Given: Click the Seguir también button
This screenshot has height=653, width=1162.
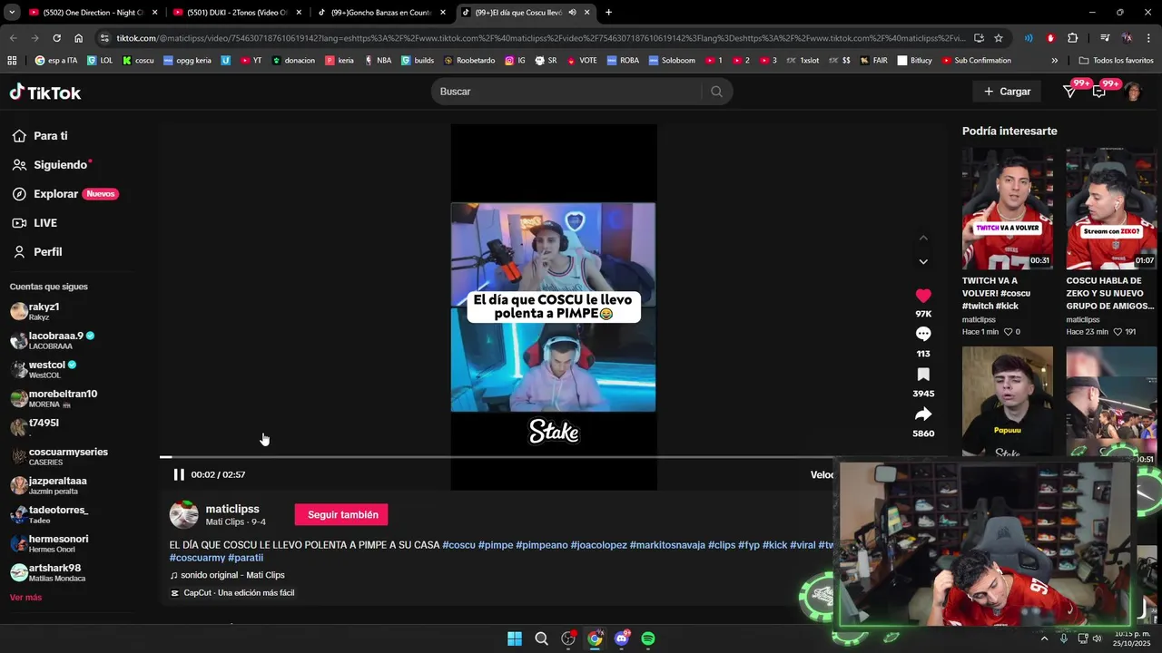Looking at the screenshot, I should (342, 515).
